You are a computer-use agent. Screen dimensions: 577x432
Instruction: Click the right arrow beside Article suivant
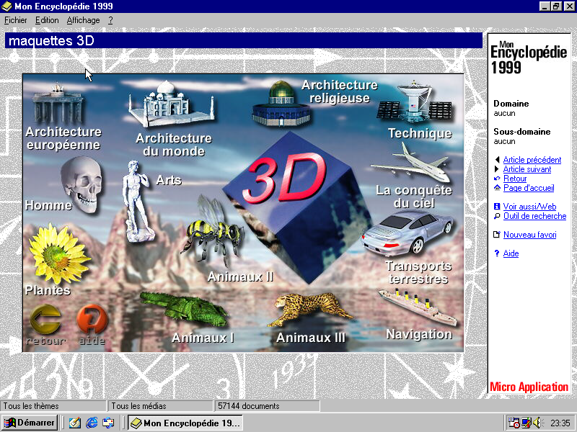point(497,169)
